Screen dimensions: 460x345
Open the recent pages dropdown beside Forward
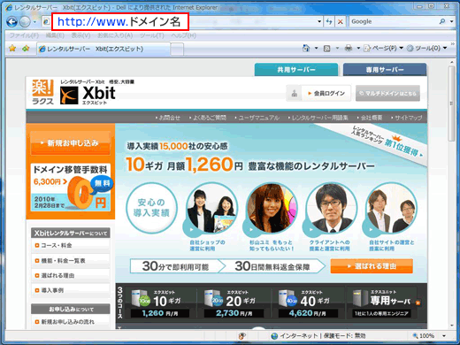point(34,22)
